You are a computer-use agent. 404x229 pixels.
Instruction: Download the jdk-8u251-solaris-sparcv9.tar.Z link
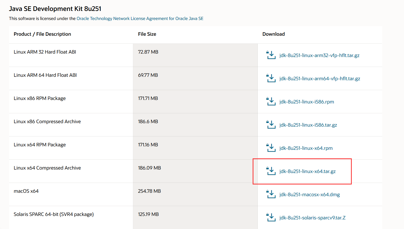tap(312, 218)
